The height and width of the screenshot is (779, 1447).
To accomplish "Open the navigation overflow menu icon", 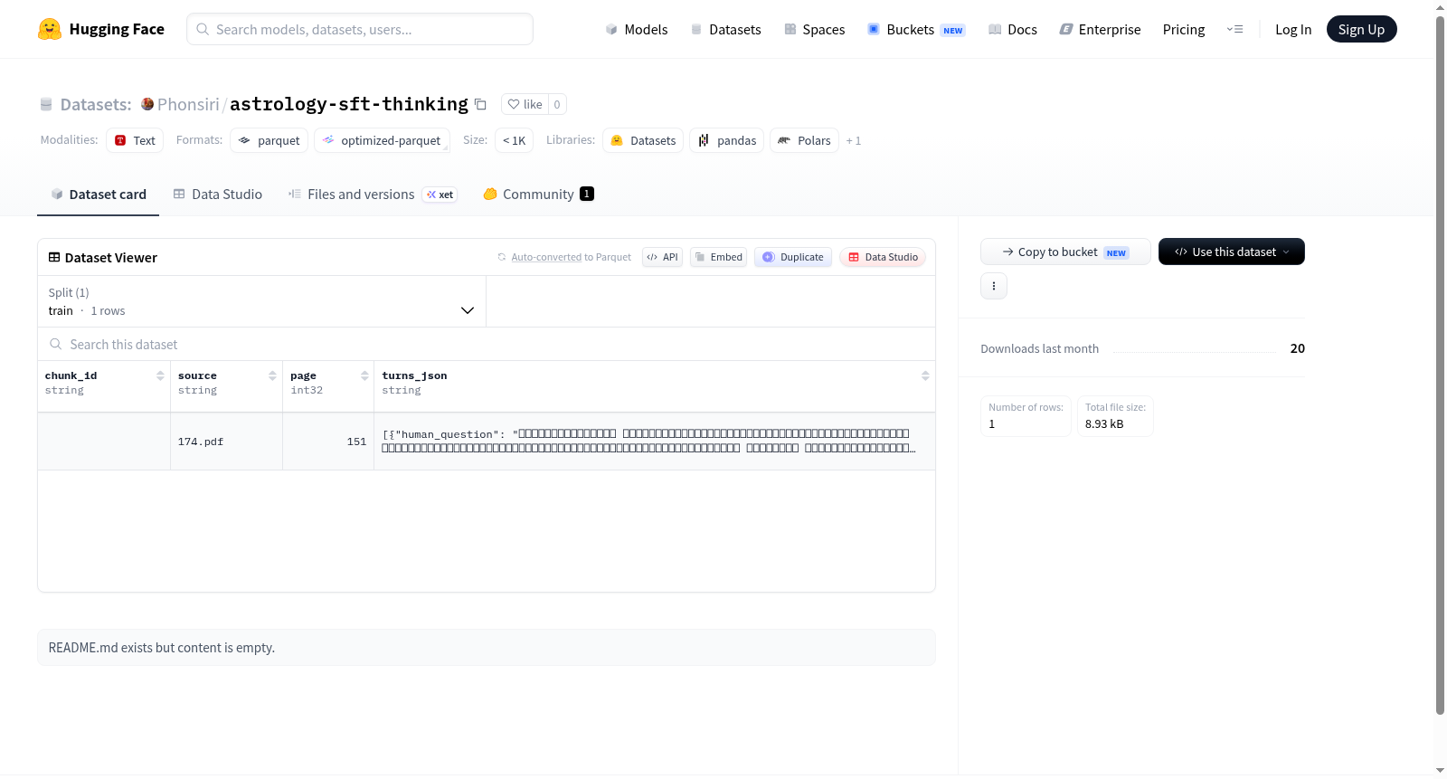I will click(x=1234, y=29).
